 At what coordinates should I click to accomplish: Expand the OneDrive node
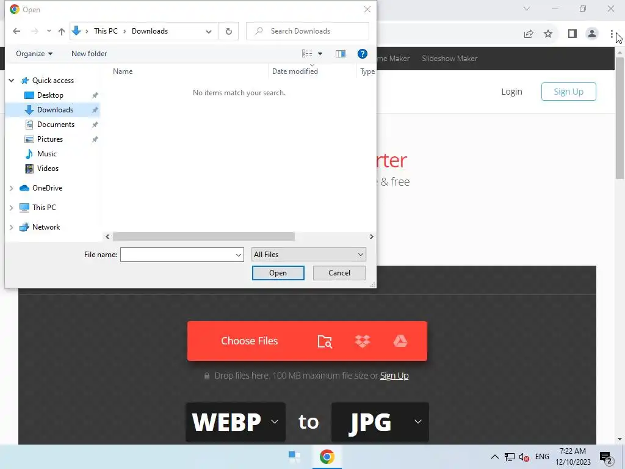click(x=12, y=188)
